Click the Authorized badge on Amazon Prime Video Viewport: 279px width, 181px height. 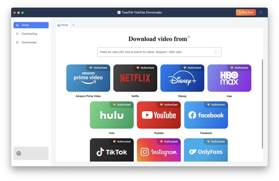click(98, 67)
